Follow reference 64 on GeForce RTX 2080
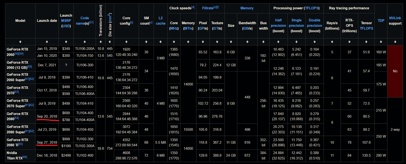 [x=16, y=118]
